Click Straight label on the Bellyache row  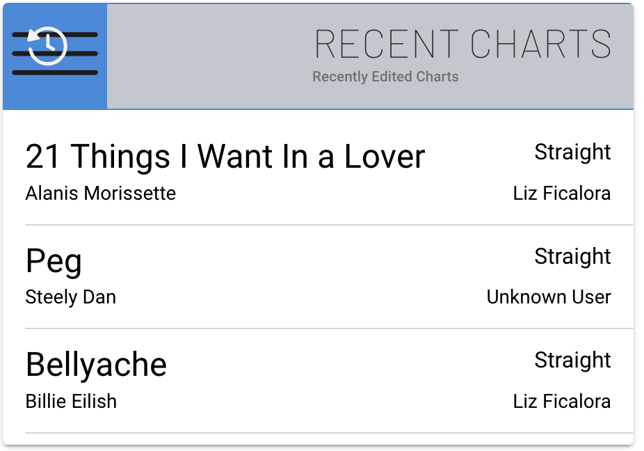pos(572,360)
